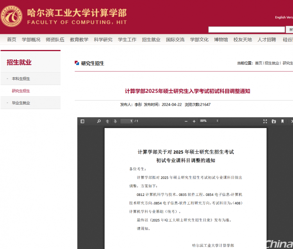Toggle the PDF viewer sidebar
The width and height of the screenshot is (293, 249).
pyautogui.click(x=82, y=121)
